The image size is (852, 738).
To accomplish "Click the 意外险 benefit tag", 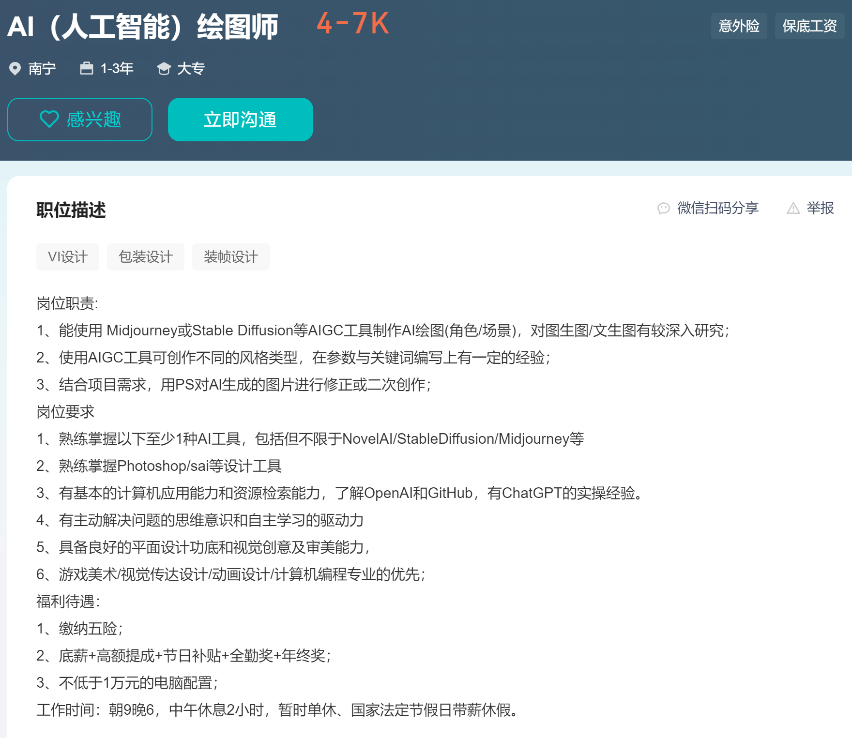I will (x=739, y=26).
